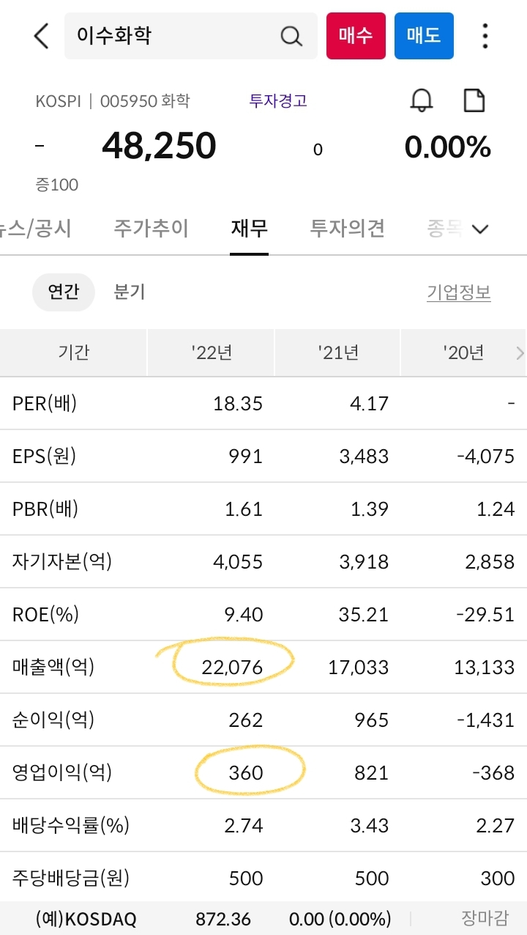The height and width of the screenshot is (935, 527).
Task: Select the '22년 column header
Action: click(x=211, y=352)
